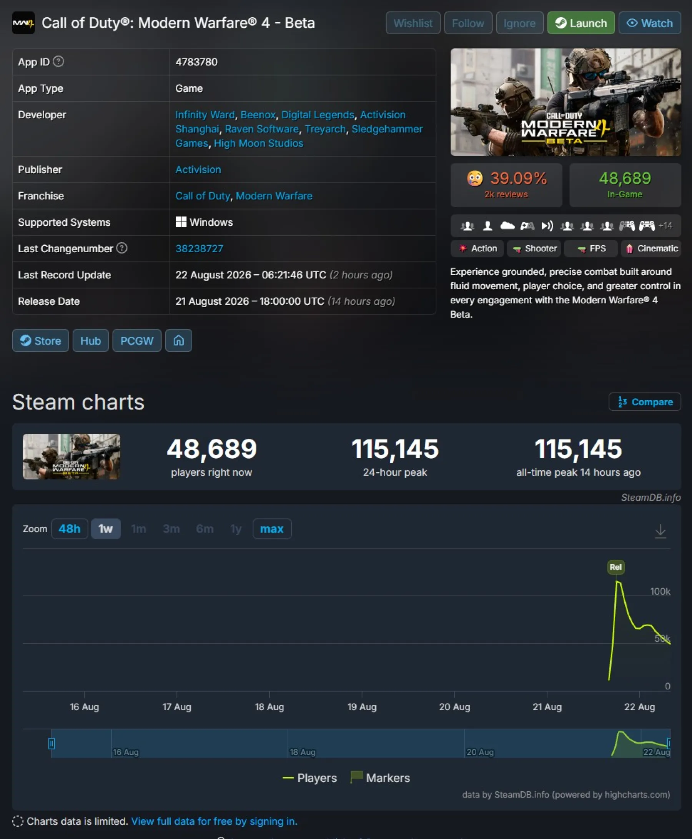This screenshot has height=839, width=692.
Task: Open Raven Software developer link
Action: pos(261,129)
